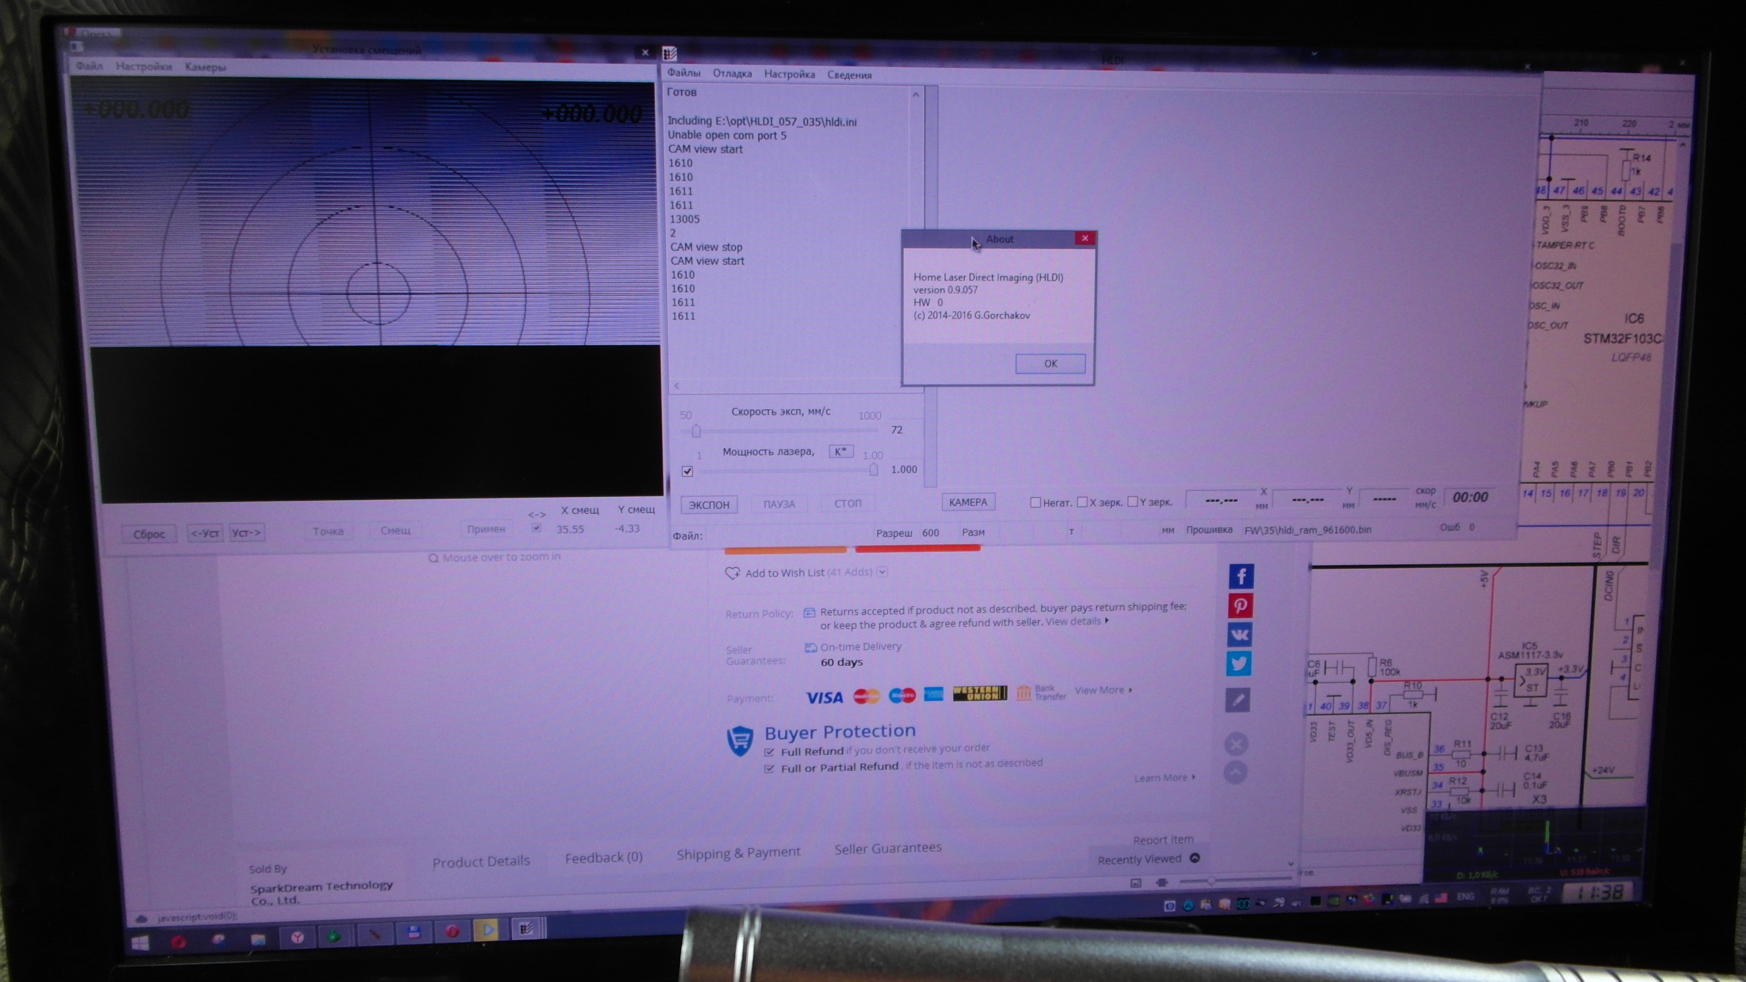Click OK in the About dialog
Viewport: 1746px width, 982px height.
tap(1050, 363)
